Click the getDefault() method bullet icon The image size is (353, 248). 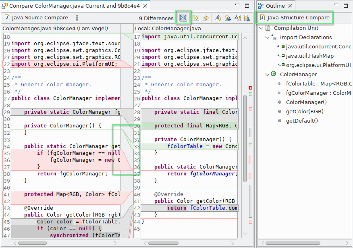coord(280,121)
